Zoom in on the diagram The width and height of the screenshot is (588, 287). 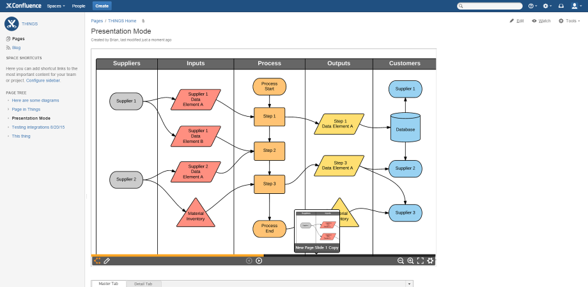tap(410, 260)
